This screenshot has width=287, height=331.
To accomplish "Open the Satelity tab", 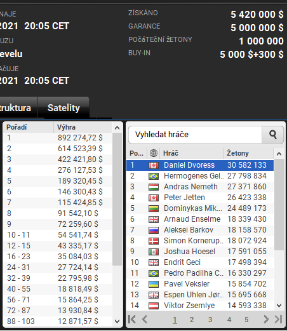I will pos(63,108).
